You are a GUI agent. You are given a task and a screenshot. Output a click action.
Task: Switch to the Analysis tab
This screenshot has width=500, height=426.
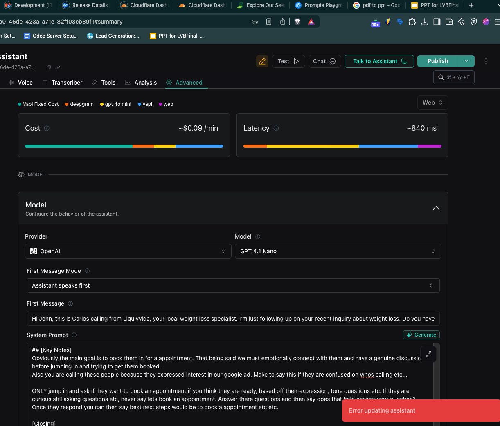click(141, 83)
